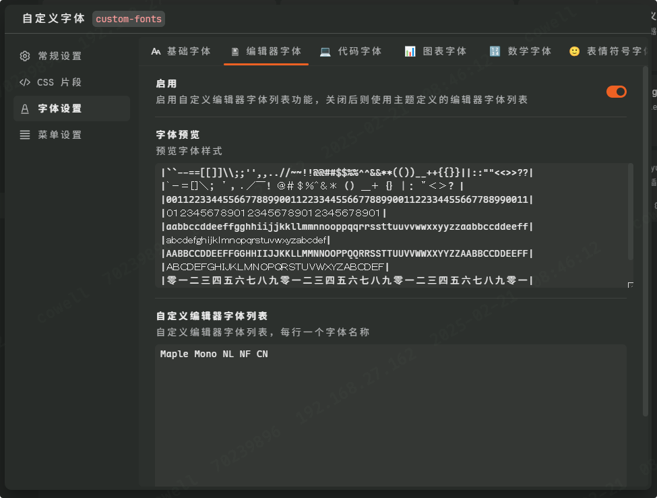The width and height of the screenshot is (657, 498).
Task: Click the 字体预览 section heading
Action: (178, 135)
